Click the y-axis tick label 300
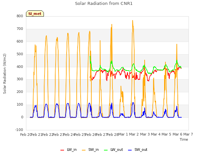The image size is (208, 156). 20,79
